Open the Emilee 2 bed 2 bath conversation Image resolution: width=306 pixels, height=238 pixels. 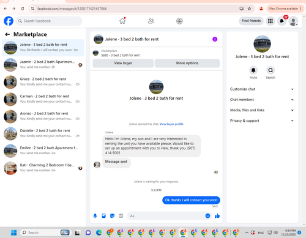tap(43, 151)
